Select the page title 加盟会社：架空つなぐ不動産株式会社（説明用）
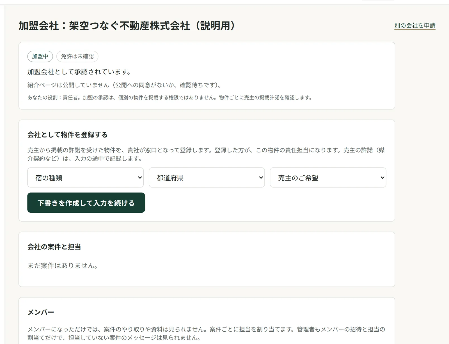 127,26
